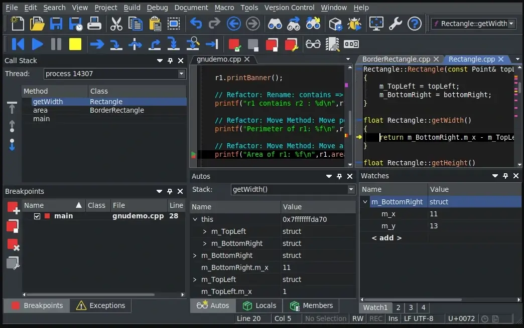The height and width of the screenshot is (328, 524).
Task: Add a breakpoint with the red plus icon
Action: pyautogui.click(x=14, y=207)
